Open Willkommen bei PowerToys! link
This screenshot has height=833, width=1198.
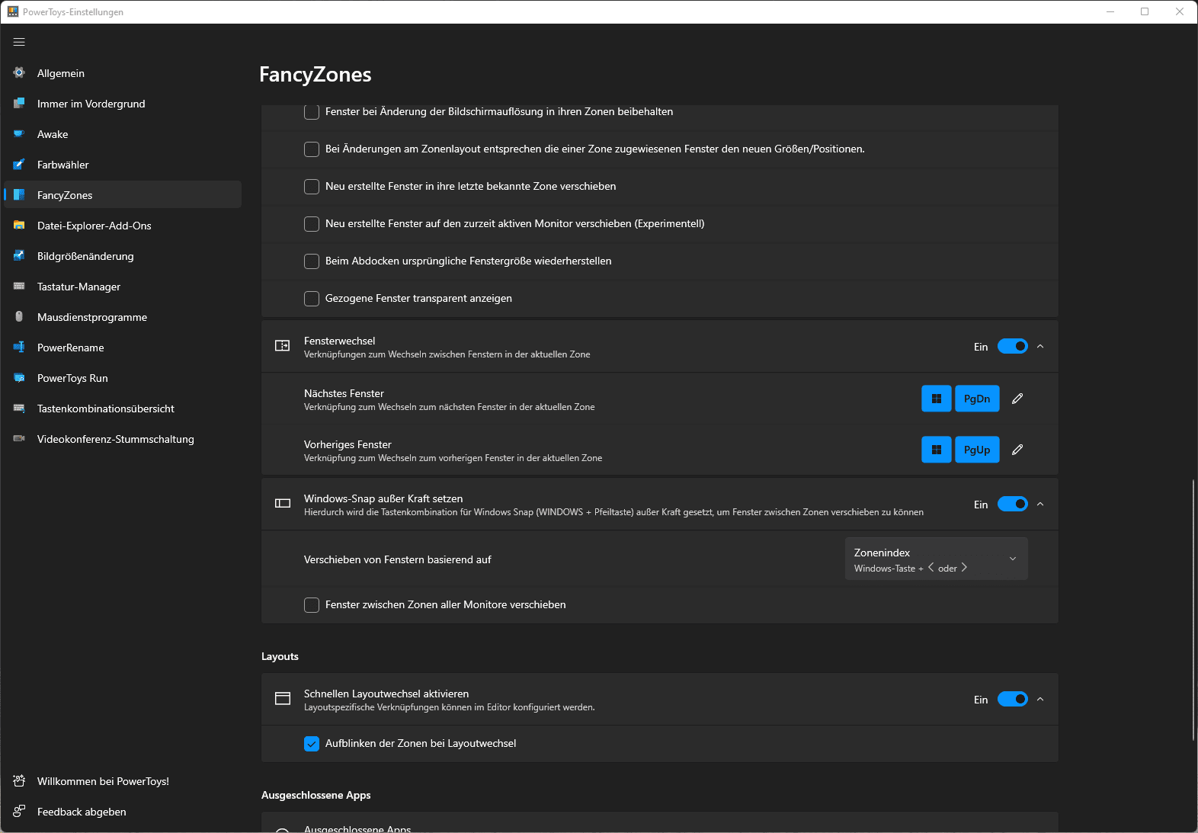pos(123,780)
